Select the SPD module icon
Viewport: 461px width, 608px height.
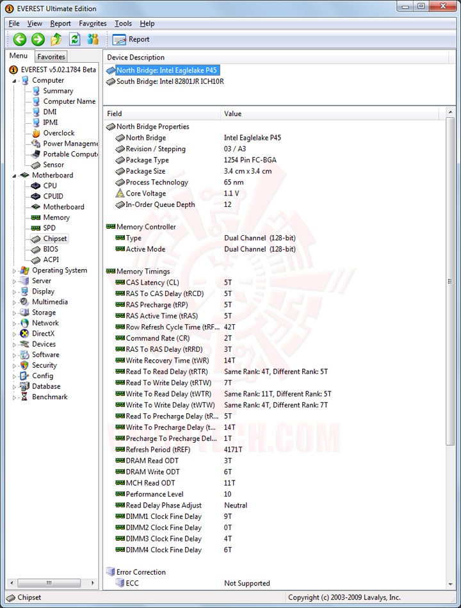click(36, 228)
